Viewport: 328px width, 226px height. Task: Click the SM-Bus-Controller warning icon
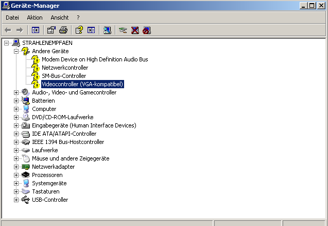36,76
